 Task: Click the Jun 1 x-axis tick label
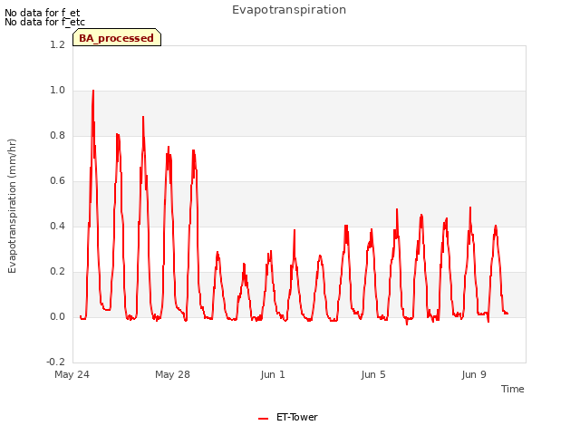(x=273, y=374)
